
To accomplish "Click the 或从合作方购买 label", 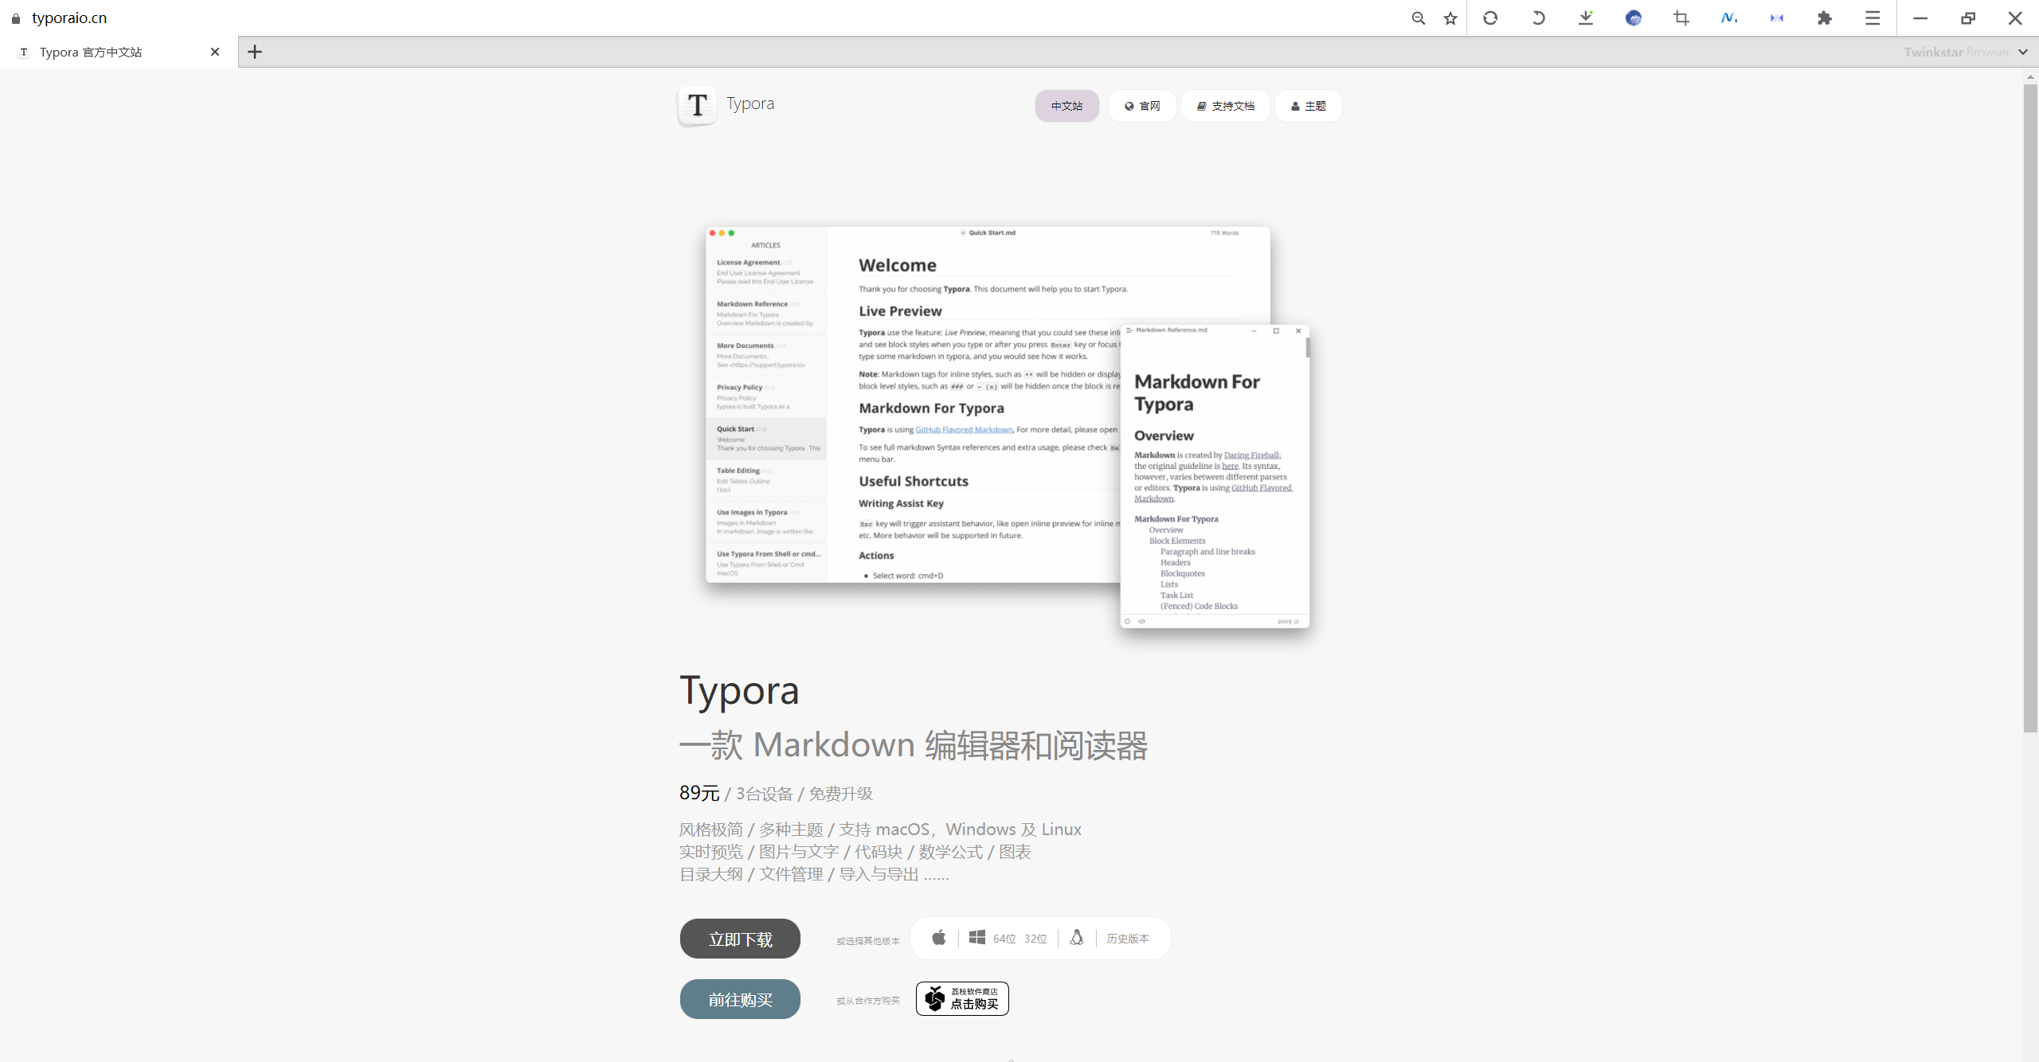I will tap(868, 1001).
